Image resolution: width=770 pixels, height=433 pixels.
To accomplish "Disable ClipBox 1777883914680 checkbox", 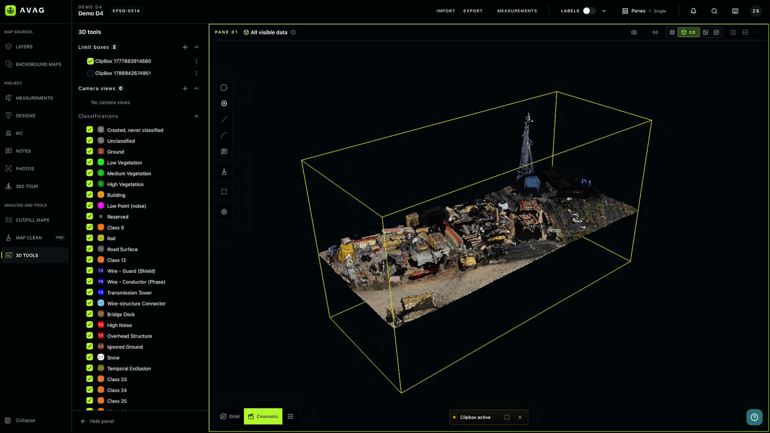I will click(x=90, y=61).
